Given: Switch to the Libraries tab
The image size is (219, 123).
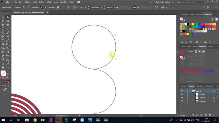Looking at the screenshot, I should point(200,86).
